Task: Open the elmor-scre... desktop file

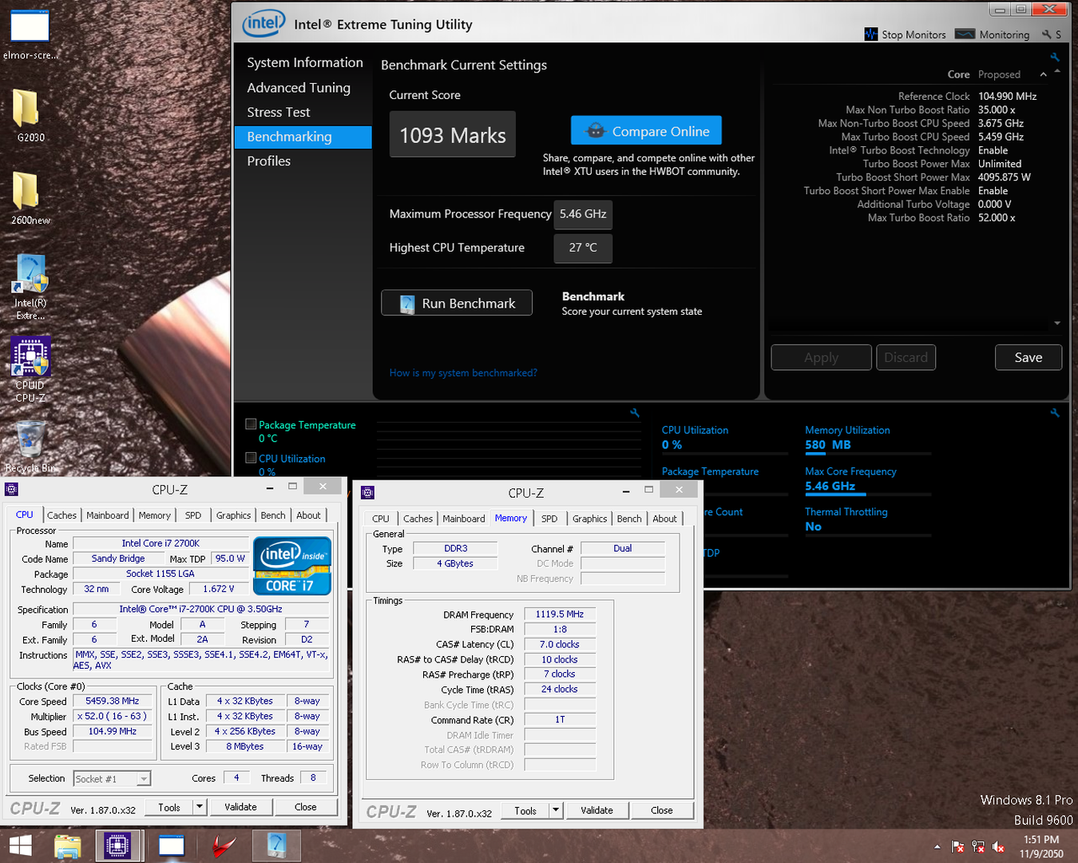Action: click(30, 34)
